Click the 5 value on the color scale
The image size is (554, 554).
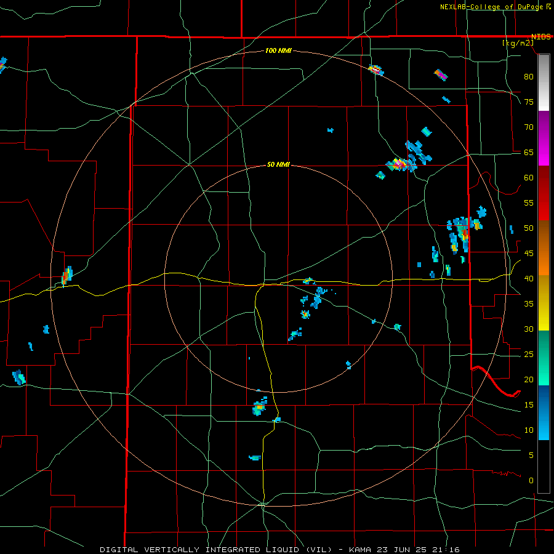tap(531, 456)
